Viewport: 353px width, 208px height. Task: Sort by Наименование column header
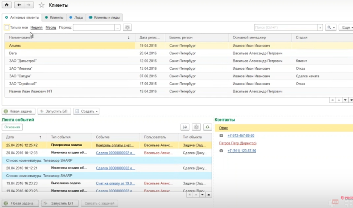pos(70,37)
